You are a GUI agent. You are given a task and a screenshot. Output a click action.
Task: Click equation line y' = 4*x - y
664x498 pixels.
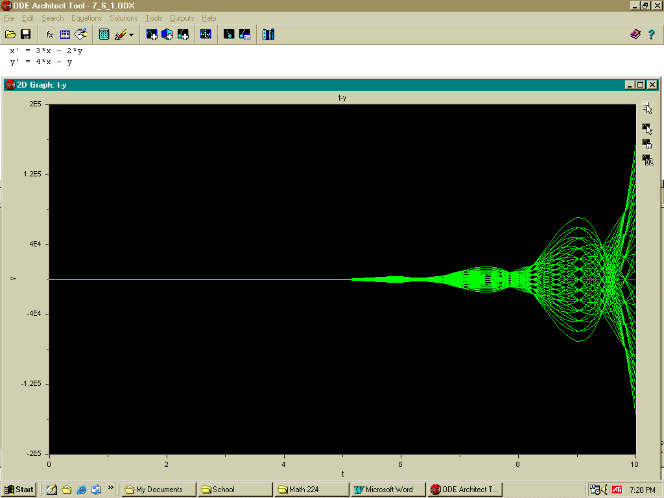pyautogui.click(x=41, y=62)
